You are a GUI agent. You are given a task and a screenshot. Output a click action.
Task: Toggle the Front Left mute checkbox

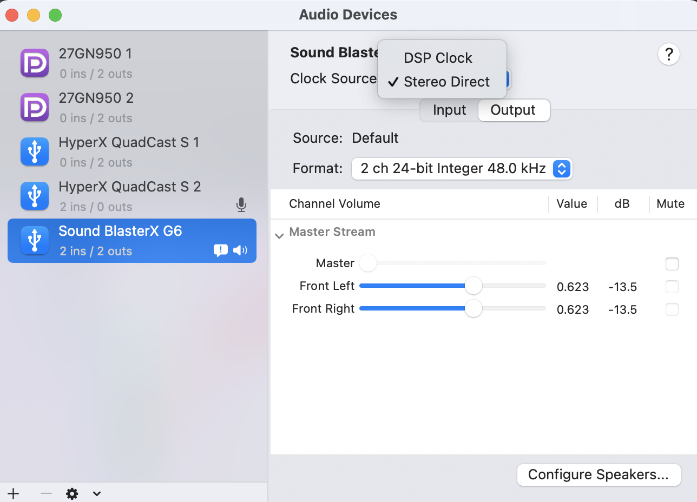[x=672, y=287]
